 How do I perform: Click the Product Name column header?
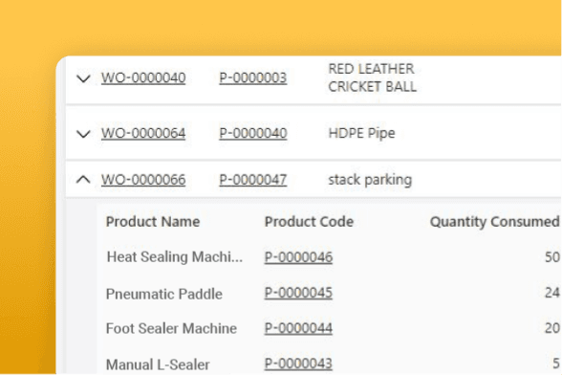coord(153,221)
